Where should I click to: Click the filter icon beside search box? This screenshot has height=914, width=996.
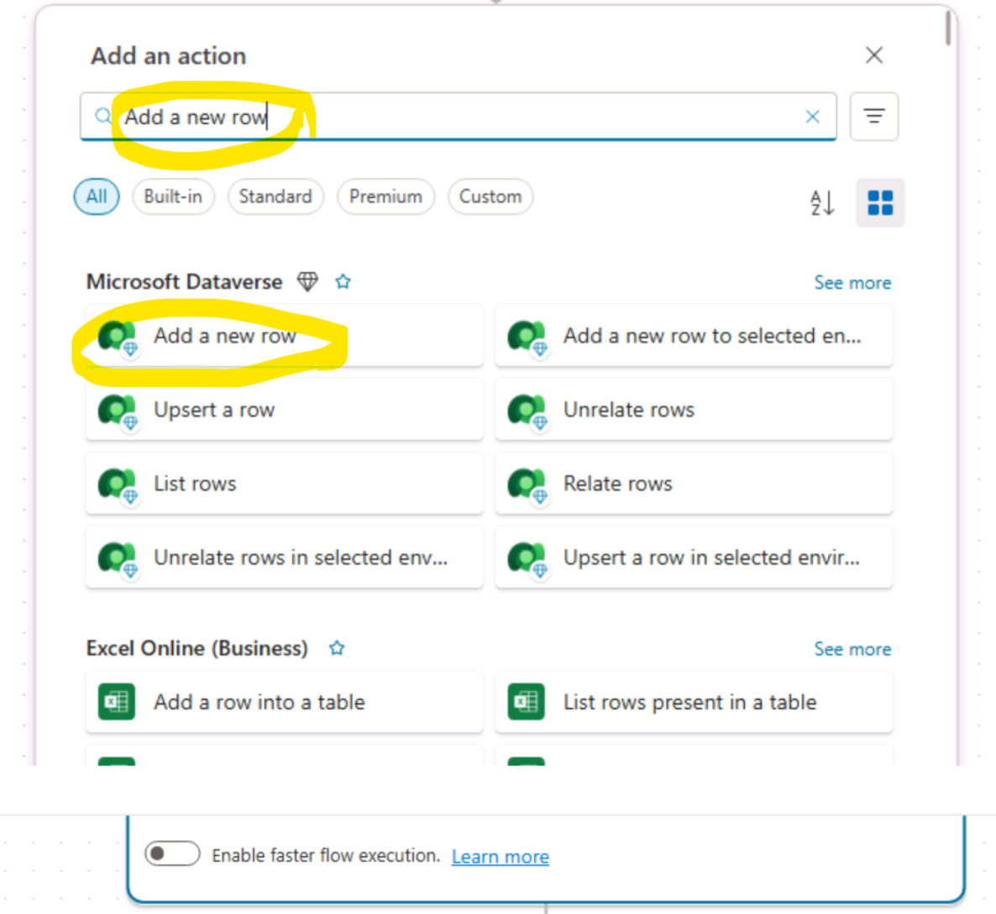click(x=873, y=117)
